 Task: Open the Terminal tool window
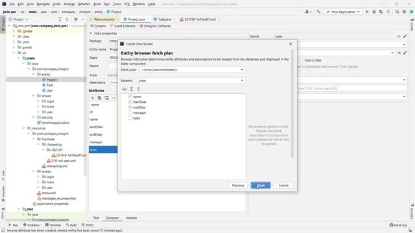(x=53, y=225)
